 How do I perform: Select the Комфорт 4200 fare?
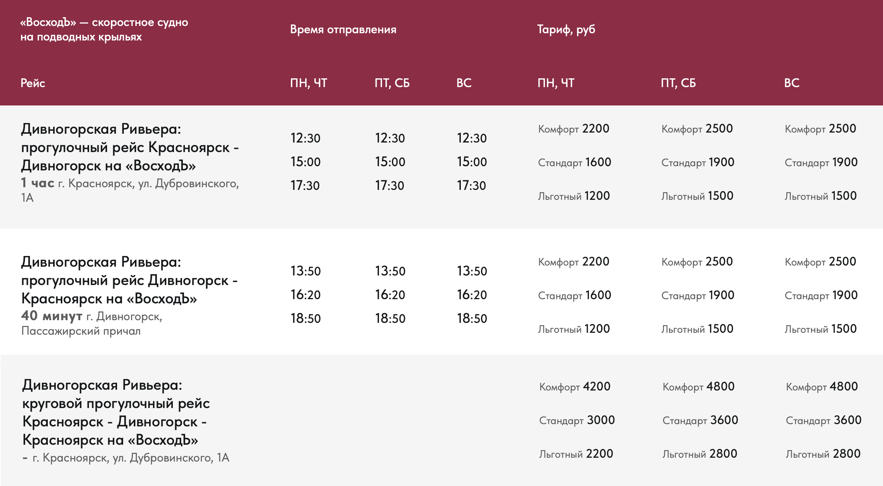pyautogui.click(x=575, y=387)
